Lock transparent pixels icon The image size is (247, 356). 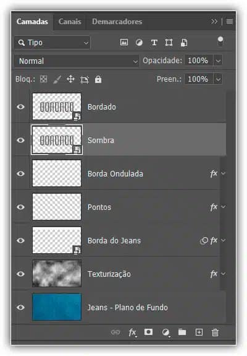[x=43, y=79]
